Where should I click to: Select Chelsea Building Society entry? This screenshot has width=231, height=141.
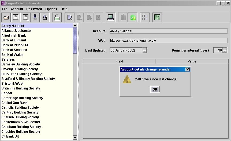click(x=37, y=117)
